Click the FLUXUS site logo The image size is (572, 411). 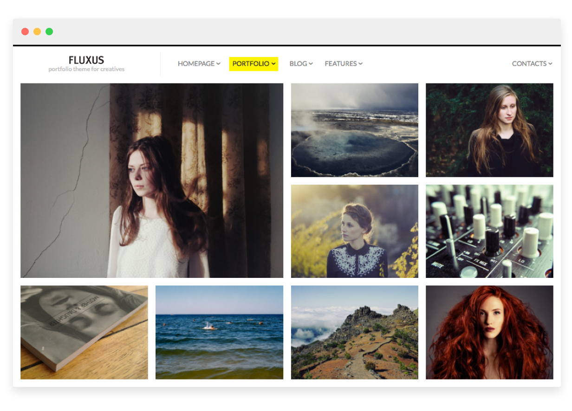click(86, 60)
